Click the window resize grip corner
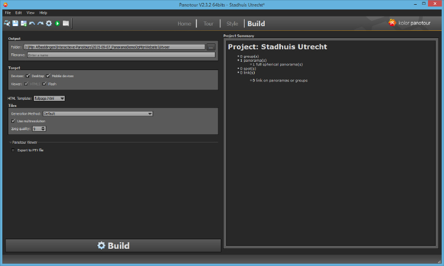444x266 pixels. [439, 261]
